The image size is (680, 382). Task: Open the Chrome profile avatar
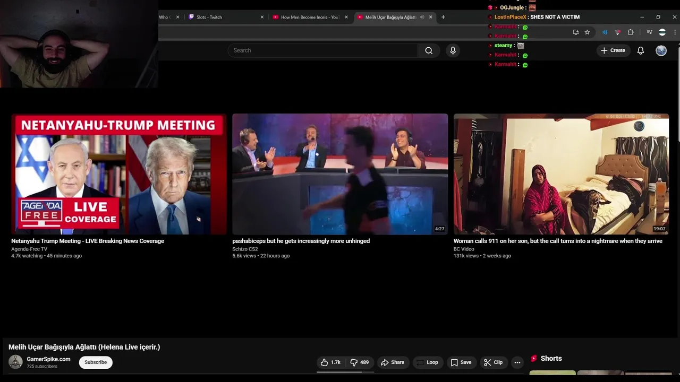662,32
